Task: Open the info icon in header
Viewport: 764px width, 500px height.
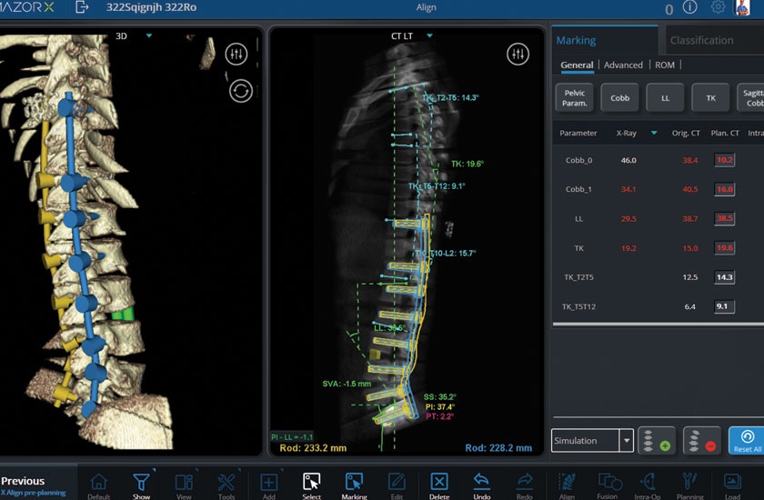Action: (x=689, y=8)
